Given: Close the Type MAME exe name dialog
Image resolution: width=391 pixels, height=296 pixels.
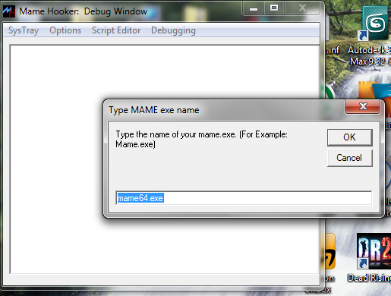Looking at the screenshot, I should pos(363,106).
